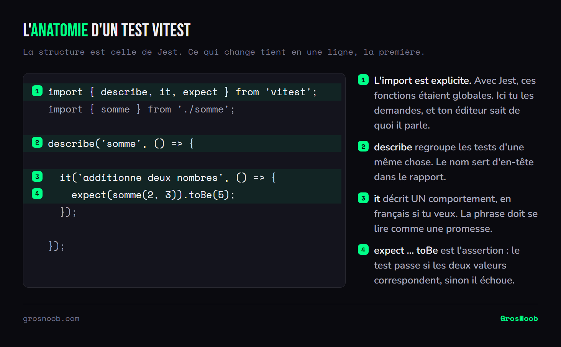
Task: Click the green badge 3 beside the it( line
Action: tap(37, 176)
